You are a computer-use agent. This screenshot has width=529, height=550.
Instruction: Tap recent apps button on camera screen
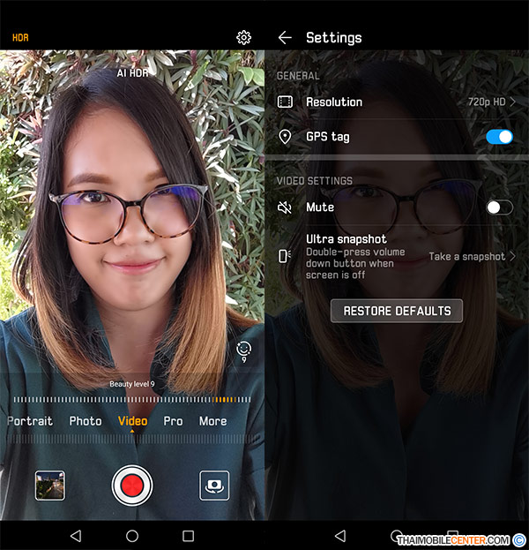coord(188,536)
